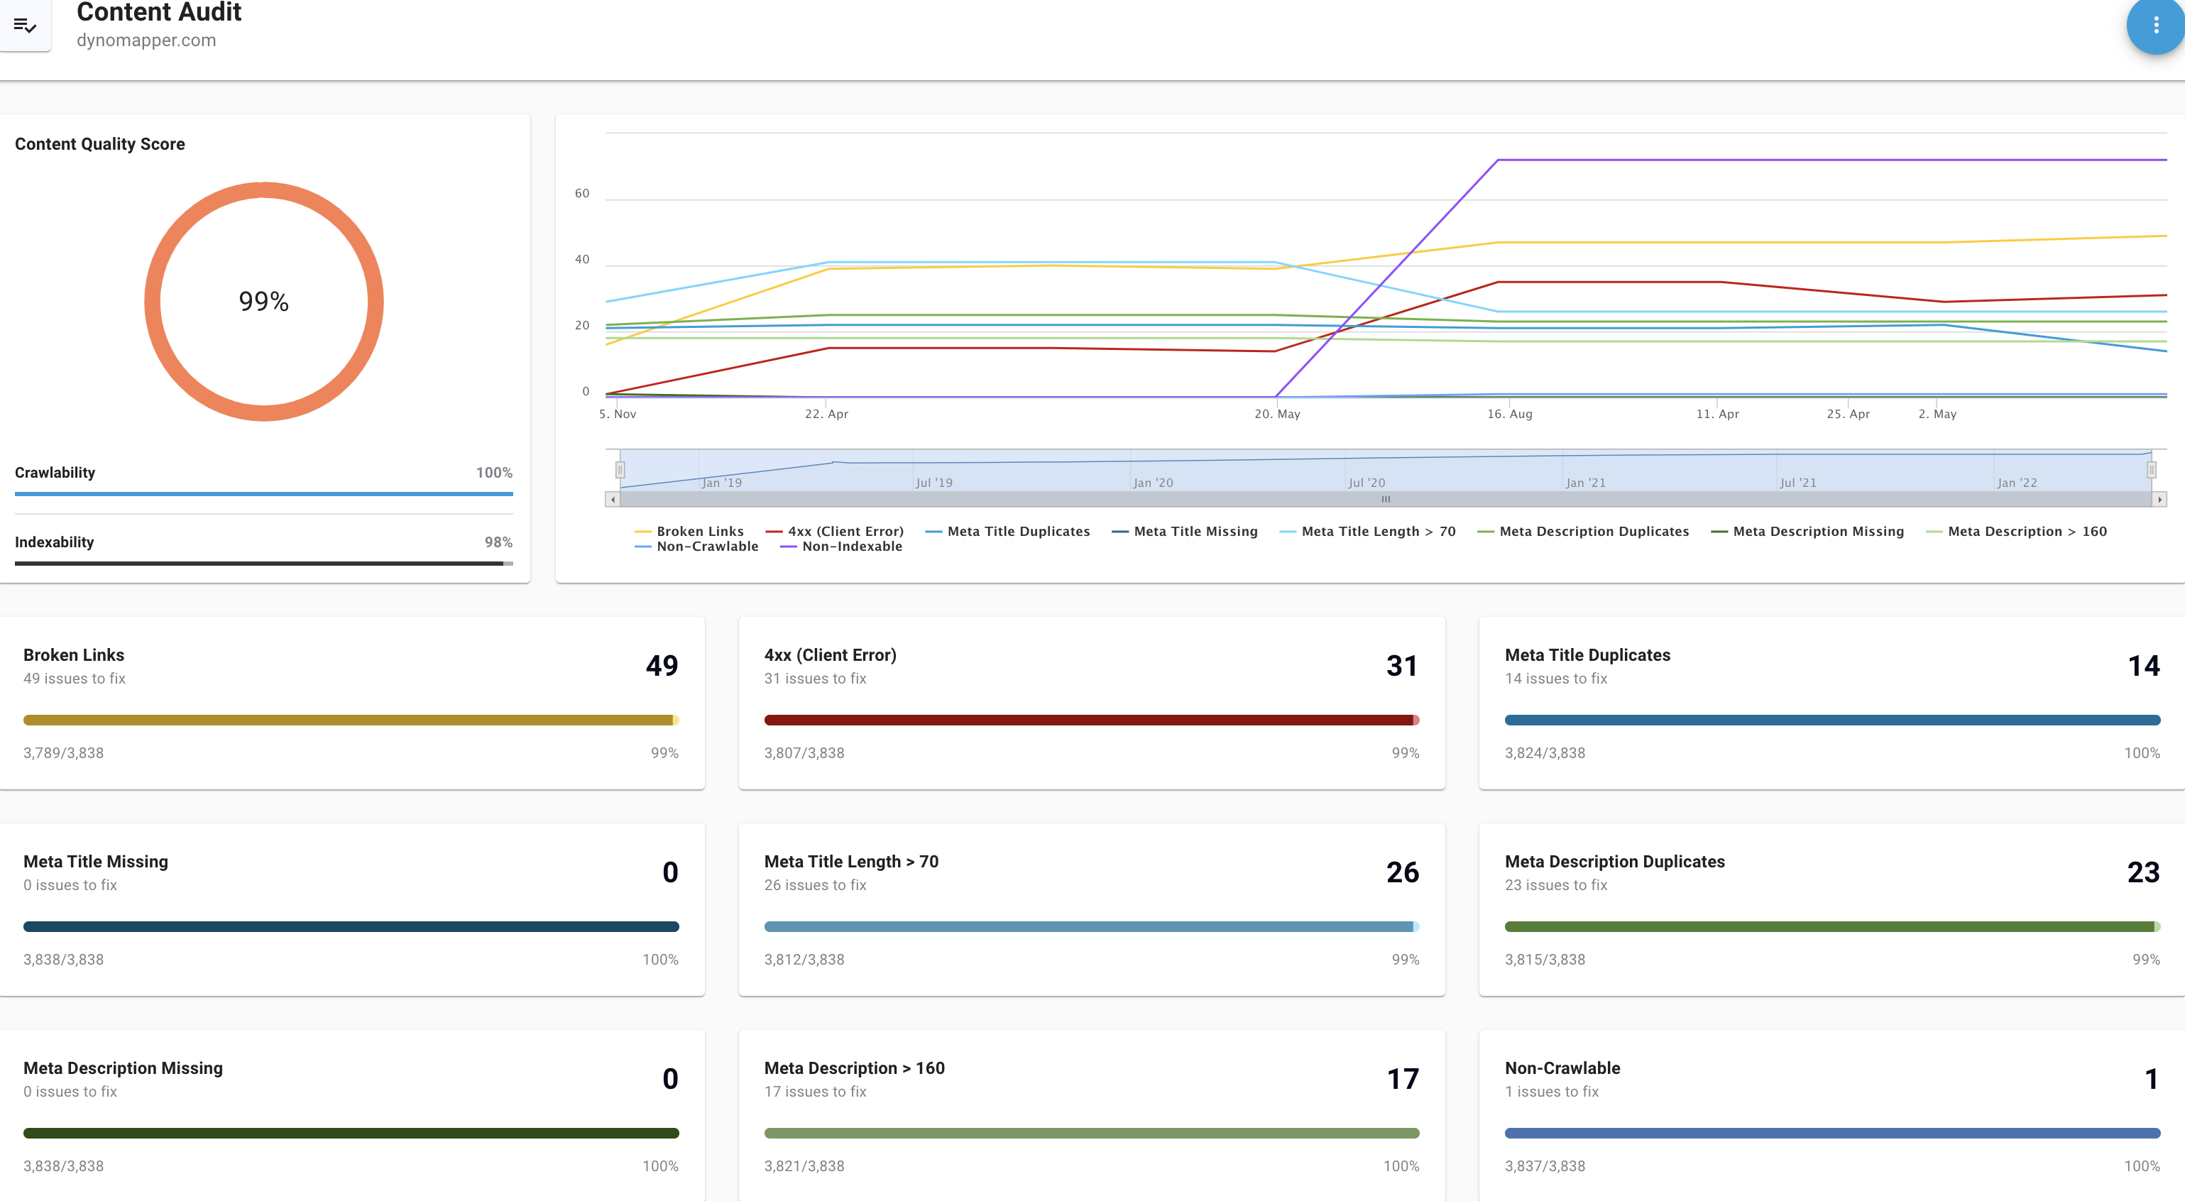Viewport: 2185px width, 1201px height.
Task: Open the blue three-dot options button
Action: 2154,26
